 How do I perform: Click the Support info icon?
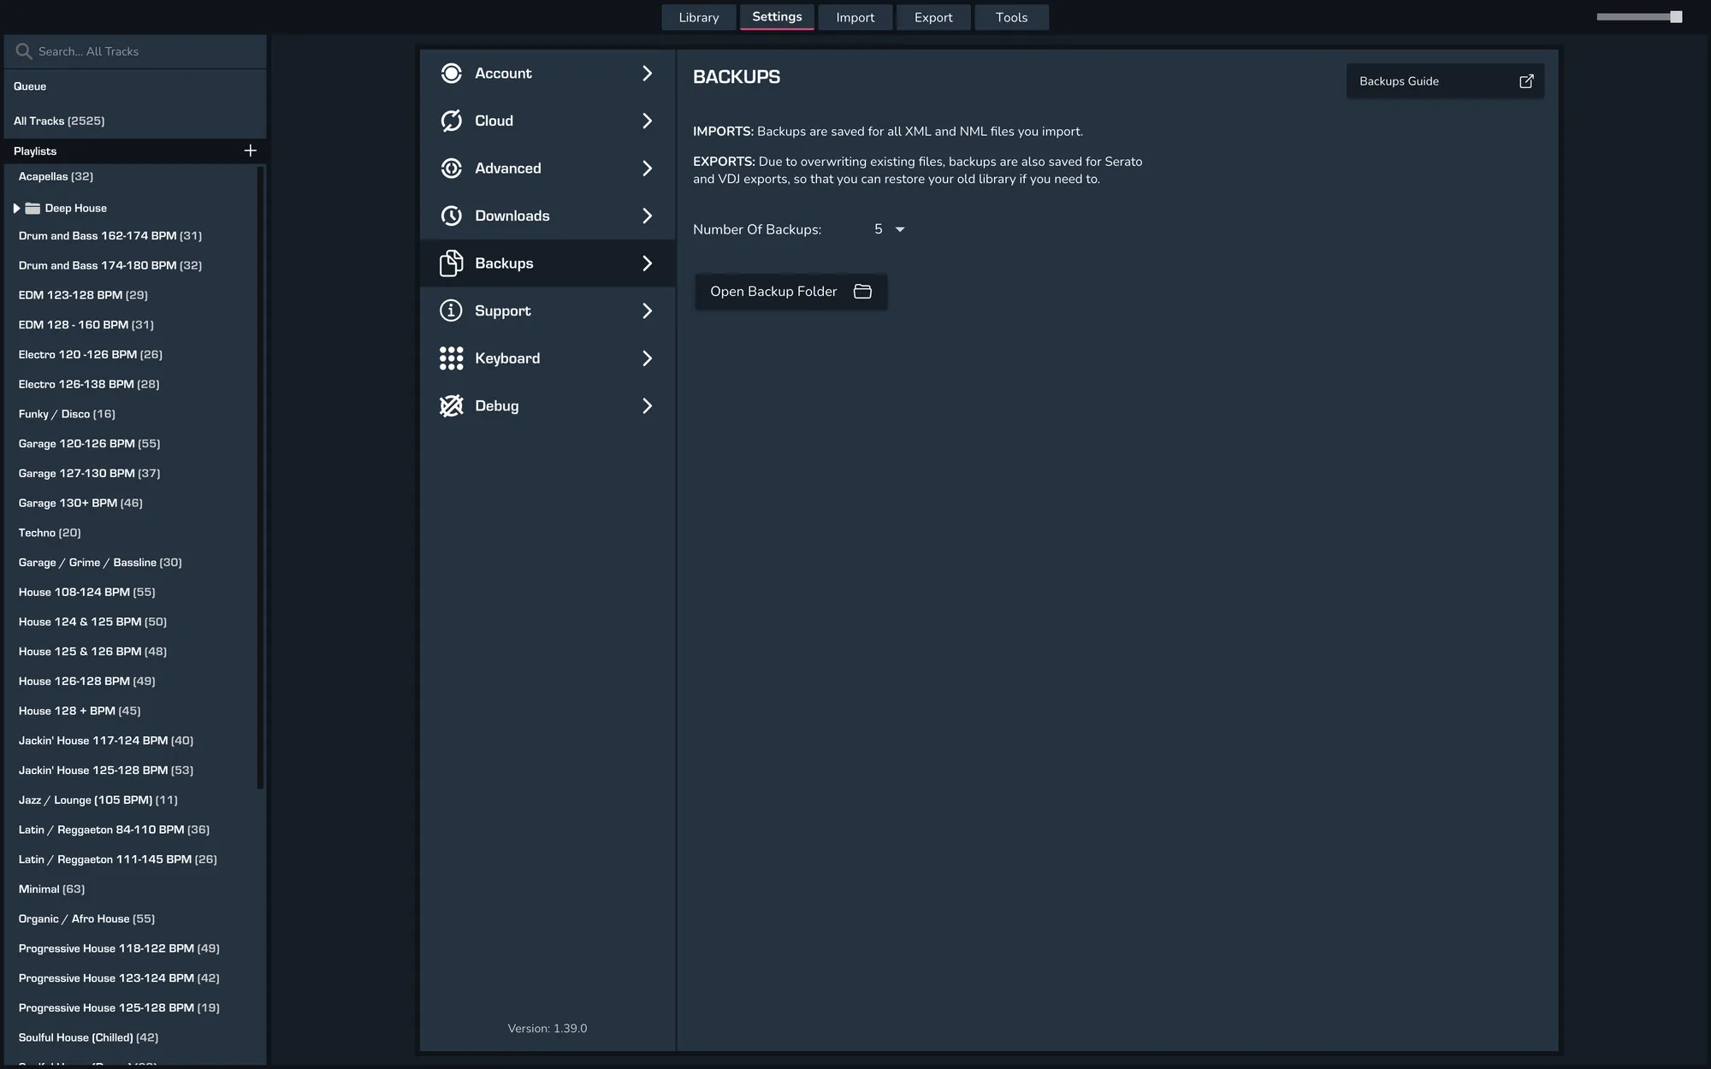451,310
